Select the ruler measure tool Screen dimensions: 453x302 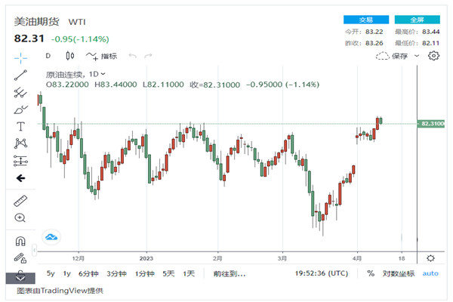20,201
